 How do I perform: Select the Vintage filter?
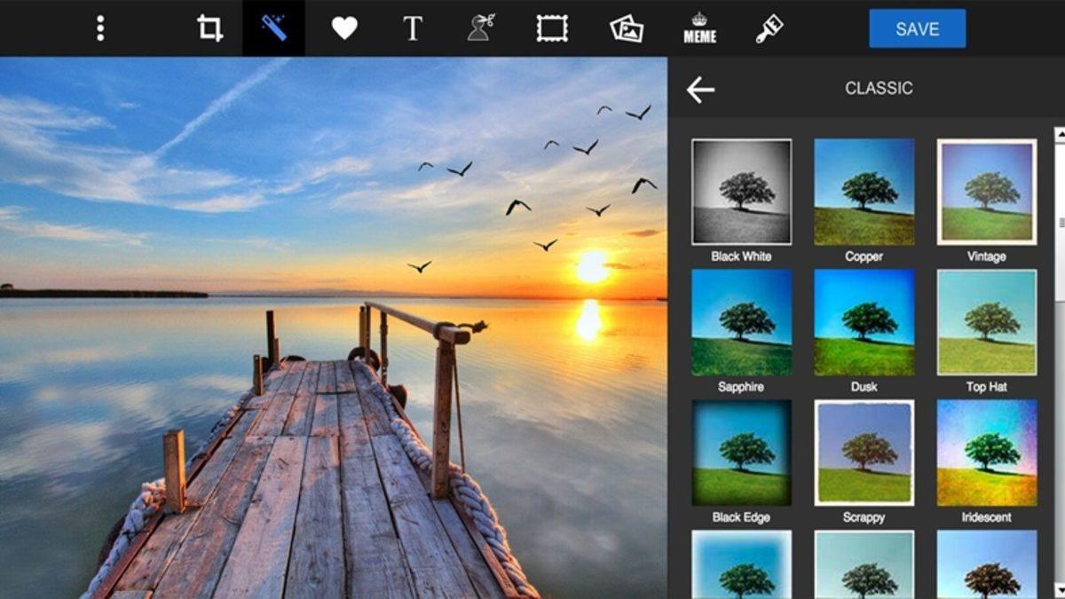click(x=985, y=188)
